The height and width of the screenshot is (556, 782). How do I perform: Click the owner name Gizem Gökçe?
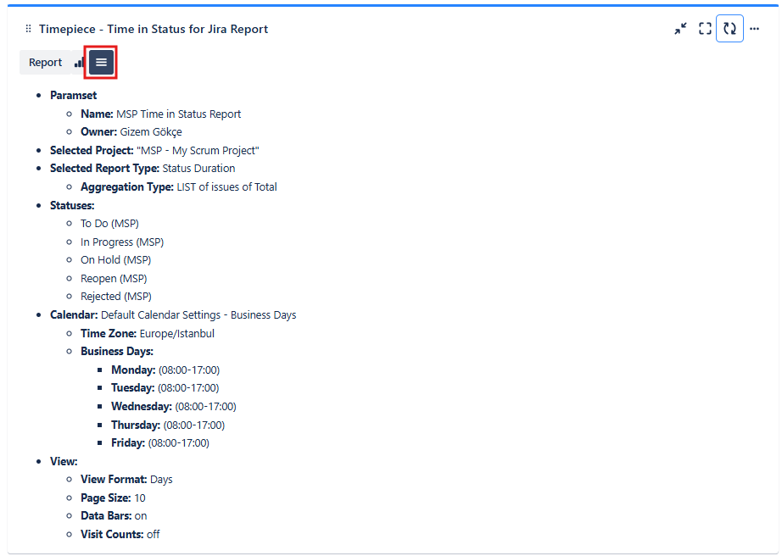[x=150, y=132]
